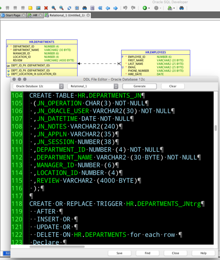Click the yellow New Note toolbar icon
The height and width of the screenshot is (260, 220).
pos(30,8)
